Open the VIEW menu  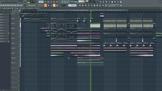click(11, 5)
